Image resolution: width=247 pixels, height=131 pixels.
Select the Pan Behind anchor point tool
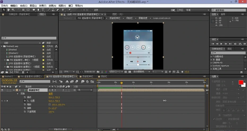(x=28, y=10)
